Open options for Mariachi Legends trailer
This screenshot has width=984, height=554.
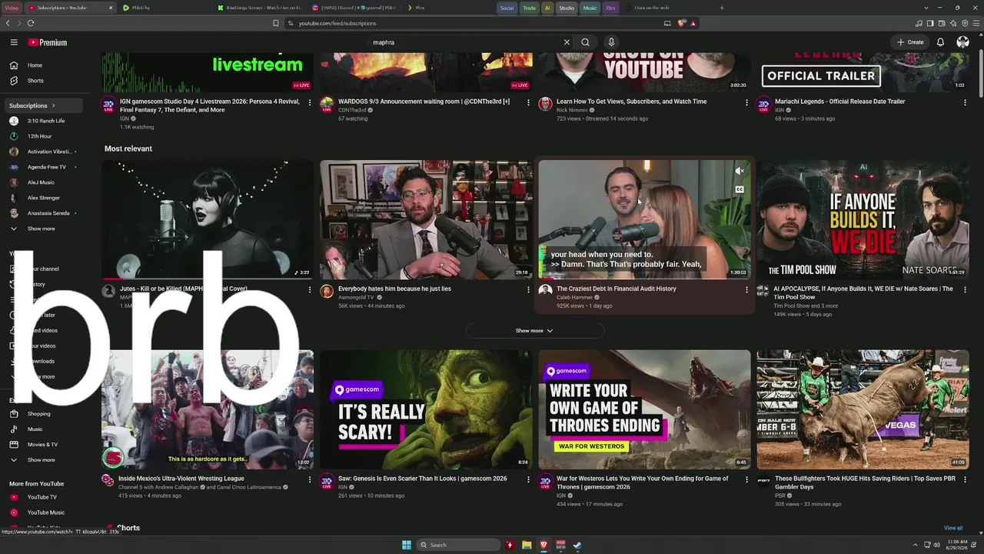click(x=965, y=102)
